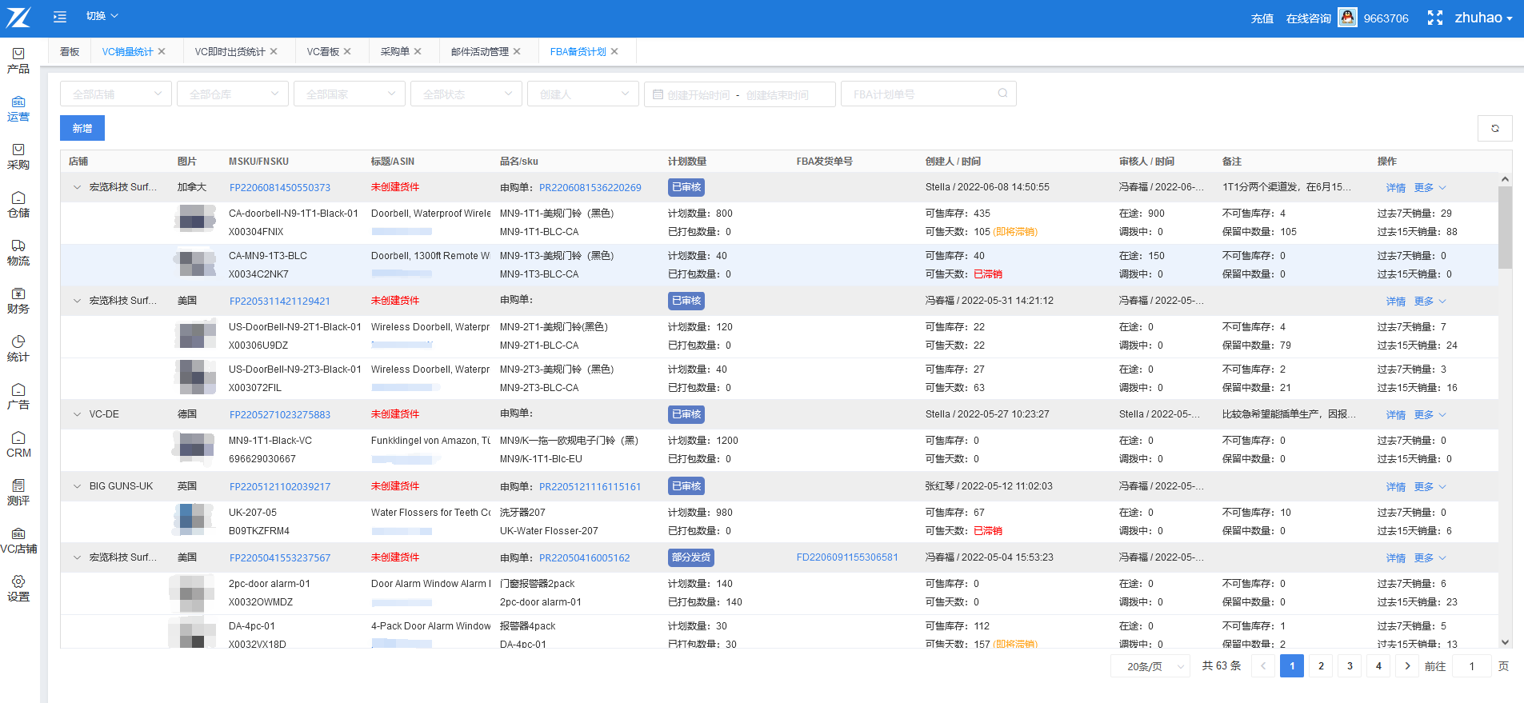This screenshot has width=1524, height=703.
Task: Switch to the VC销量统计 tab
Action: (x=127, y=51)
